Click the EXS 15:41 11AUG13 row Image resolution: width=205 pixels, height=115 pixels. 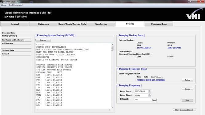49,75
